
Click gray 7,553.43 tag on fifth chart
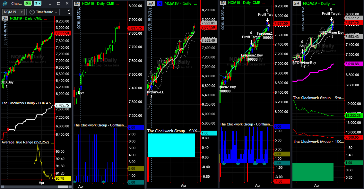tap(354, 37)
